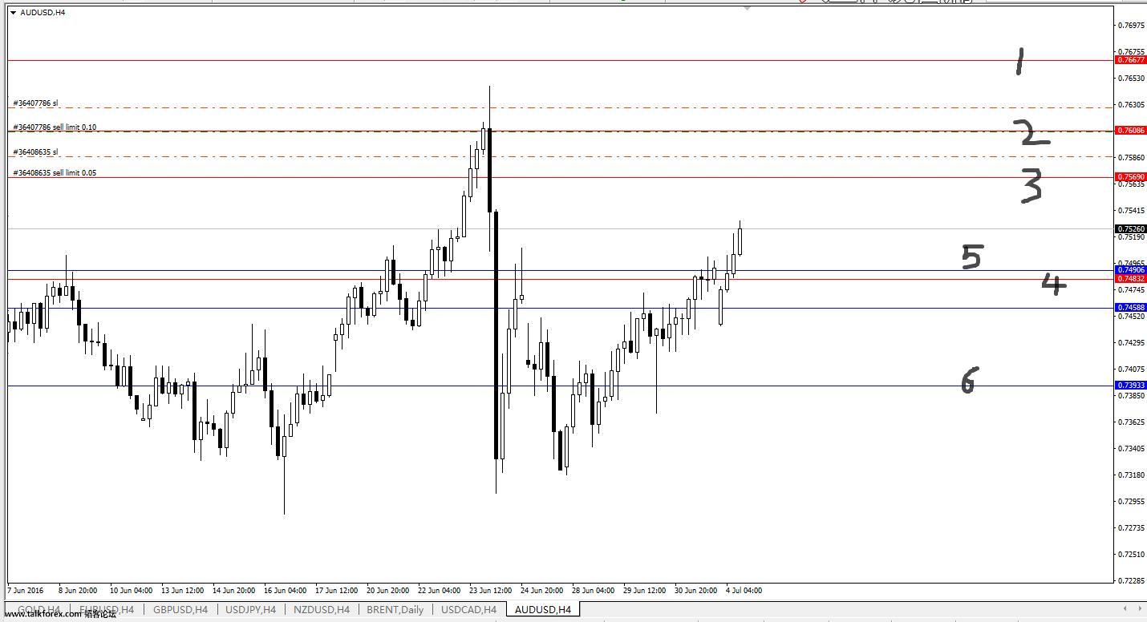The height and width of the screenshot is (622, 1147).
Task: Select the #36407786 sl order label
Action: click(36, 103)
